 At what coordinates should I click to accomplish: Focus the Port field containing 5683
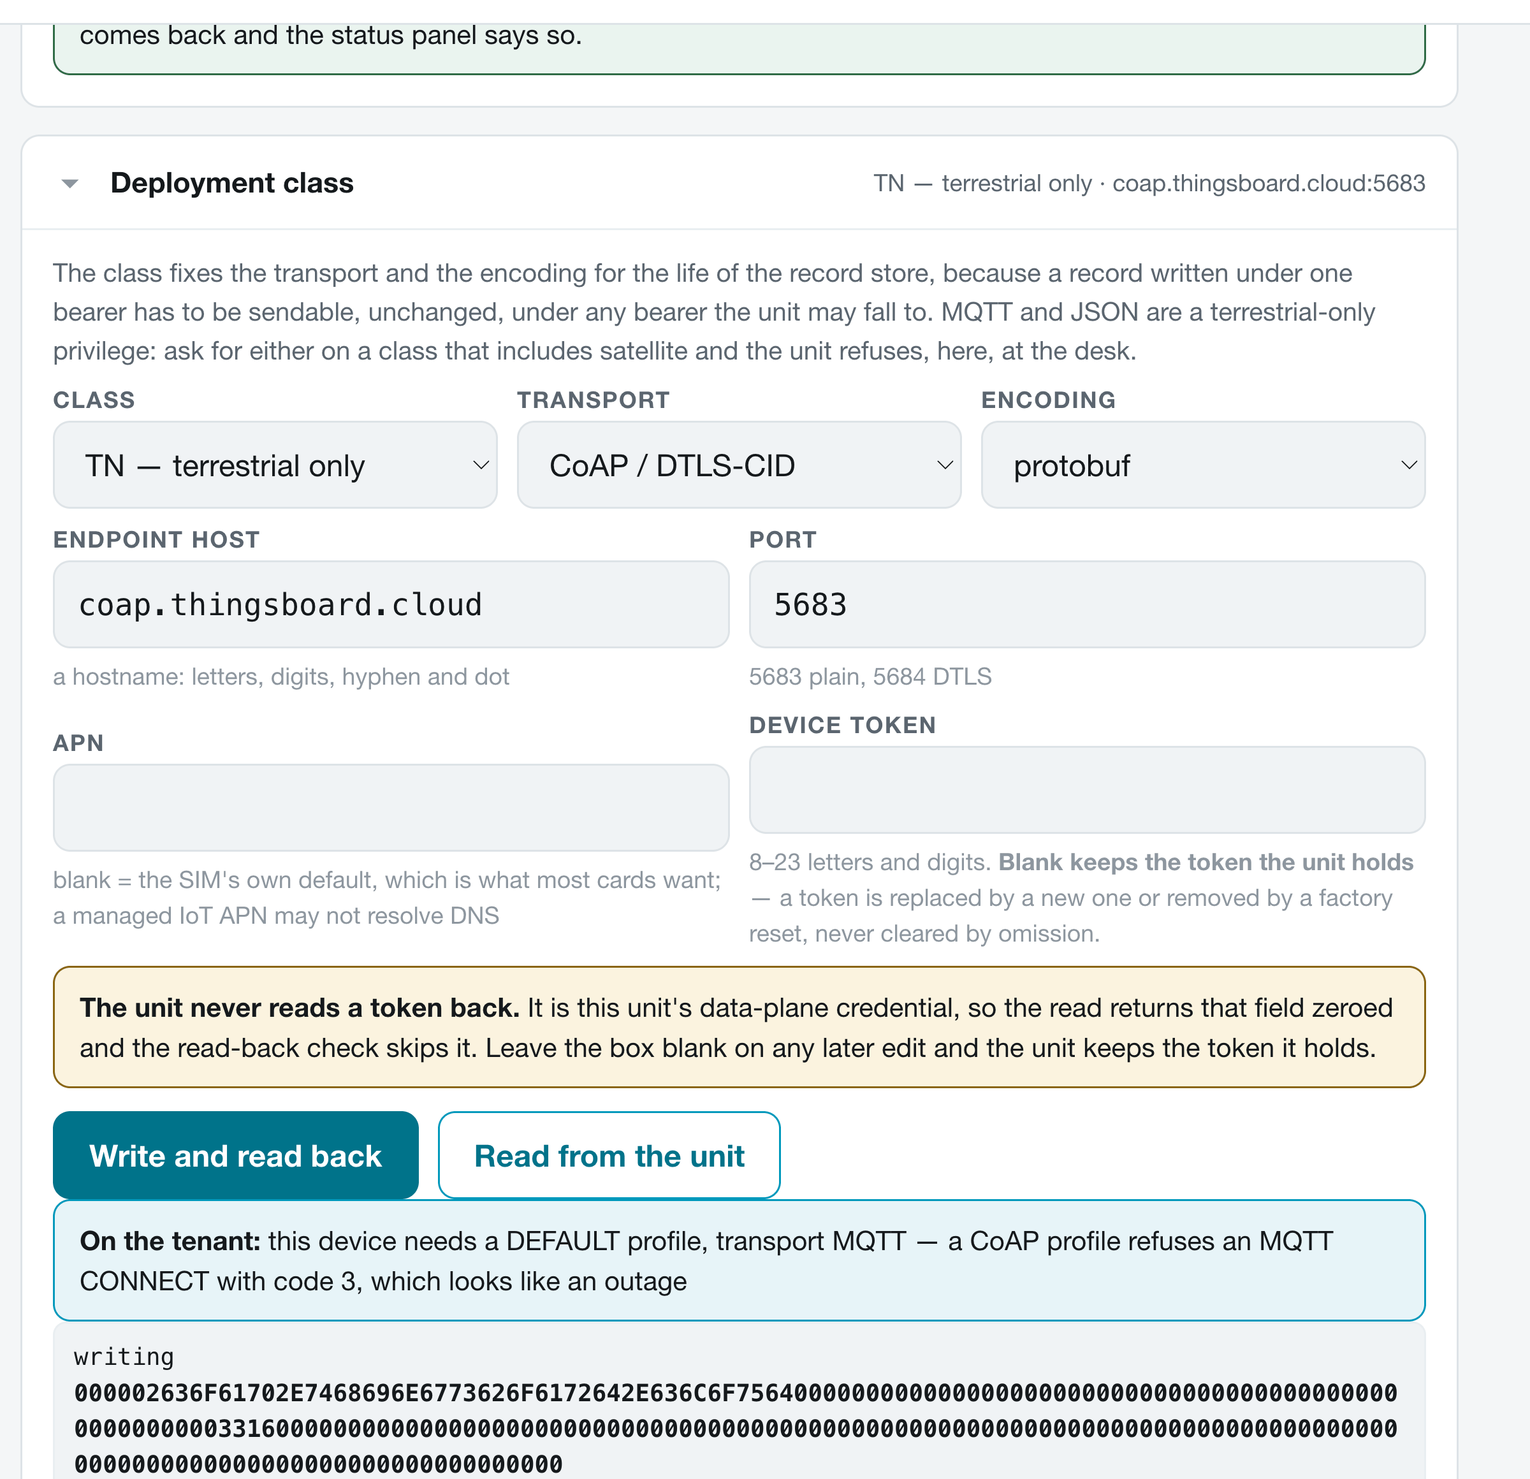tap(1086, 604)
